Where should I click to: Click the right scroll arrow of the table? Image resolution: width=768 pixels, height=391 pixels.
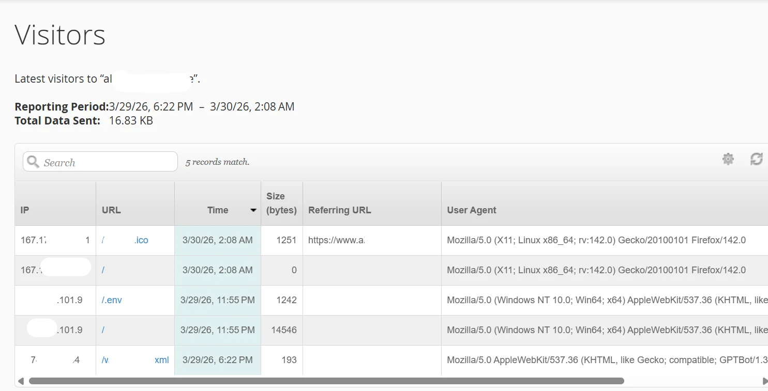pos(765,381)
